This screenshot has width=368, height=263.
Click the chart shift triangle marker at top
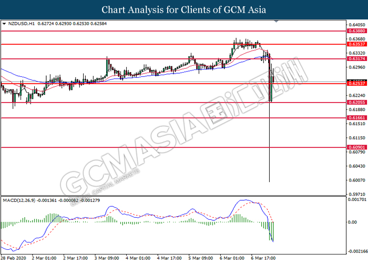tap(276, 22)
